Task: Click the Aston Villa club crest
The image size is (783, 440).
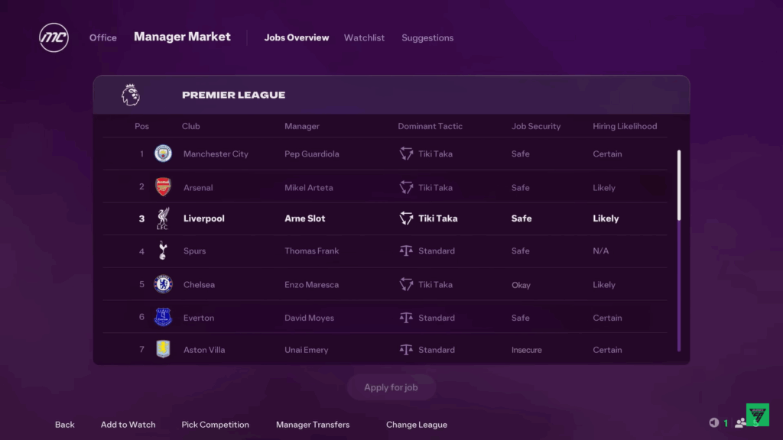Action: 163,349
